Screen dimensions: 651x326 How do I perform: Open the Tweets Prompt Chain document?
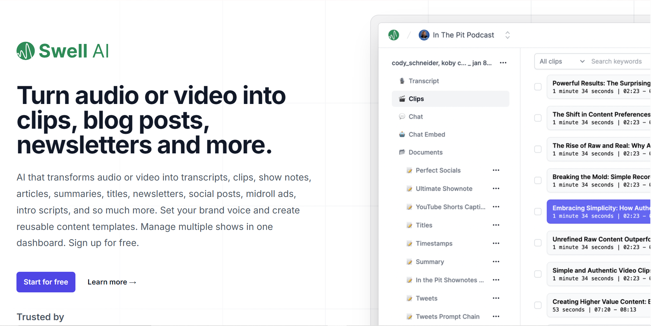point(448,317)
